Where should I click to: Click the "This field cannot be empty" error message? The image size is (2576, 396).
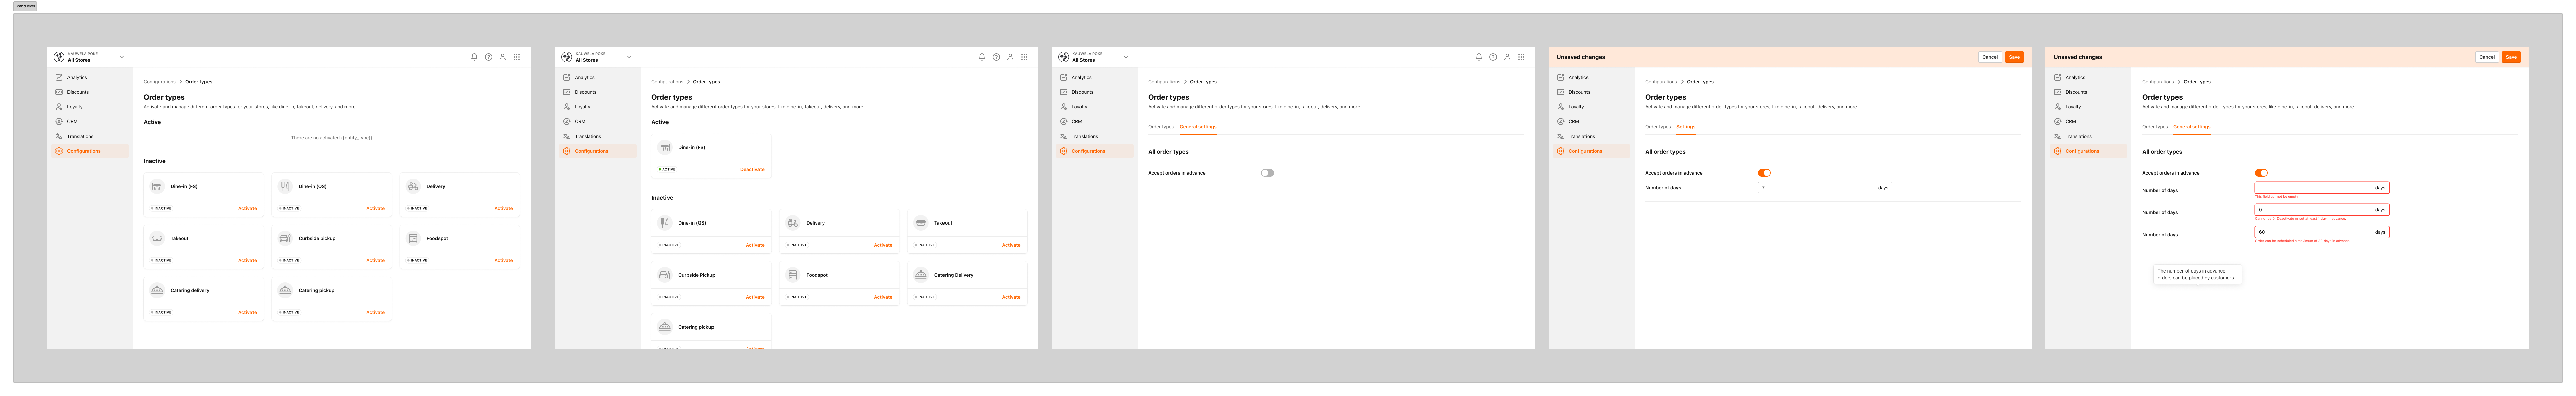point(2277,197)
